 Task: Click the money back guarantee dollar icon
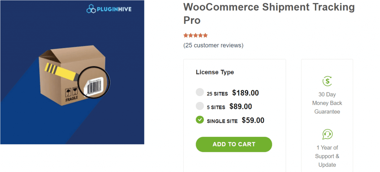pos(327,81)
